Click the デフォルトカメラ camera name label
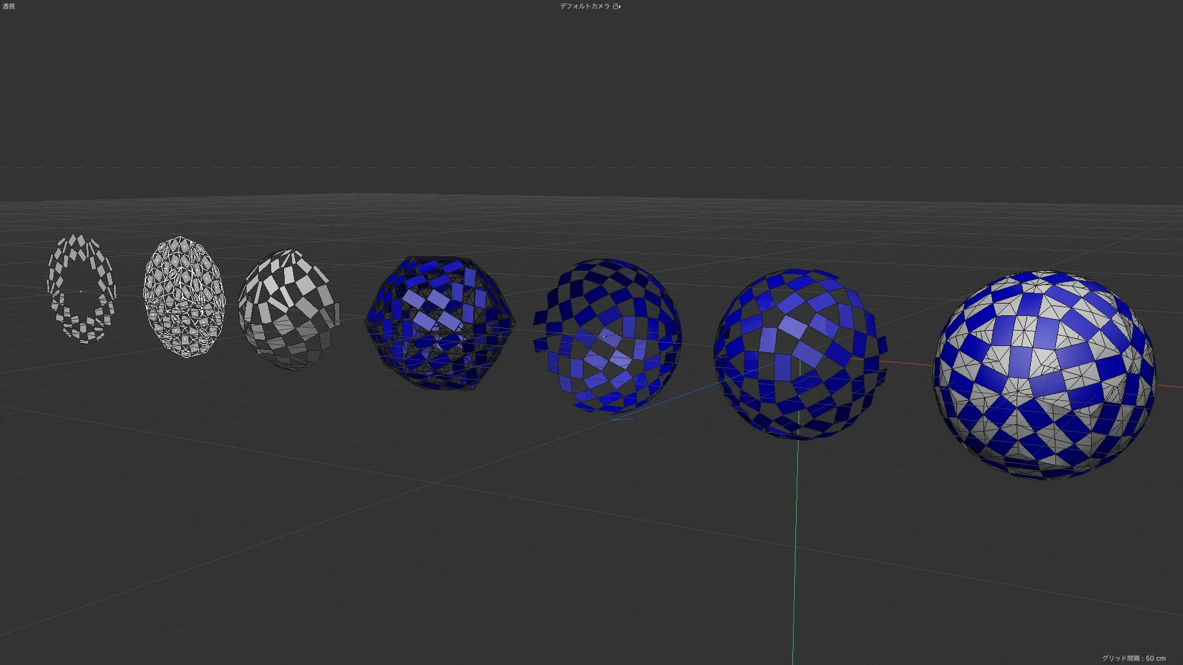Viewport: 1183px width, 665px height. click(584, 6)
